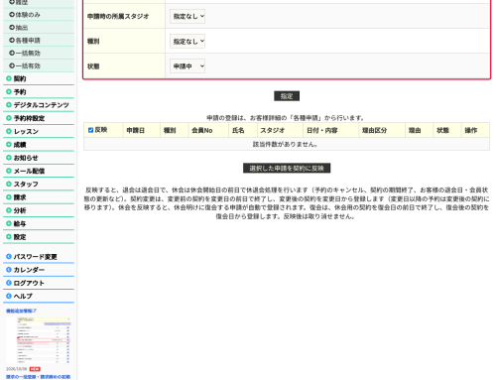Open the 状態 dropdown showing 申請中
496x380 pixels.
point(187,66)
